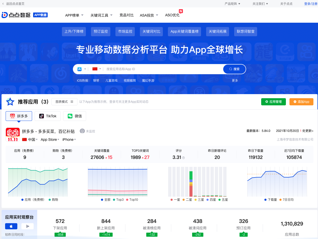Open 竞品对比 in main navigation
Image resolution: width=318 pixels, height=239 pixels.
pos(127,15)
